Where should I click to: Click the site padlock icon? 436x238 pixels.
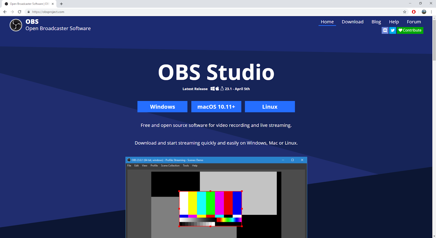(x=28, y=12)
